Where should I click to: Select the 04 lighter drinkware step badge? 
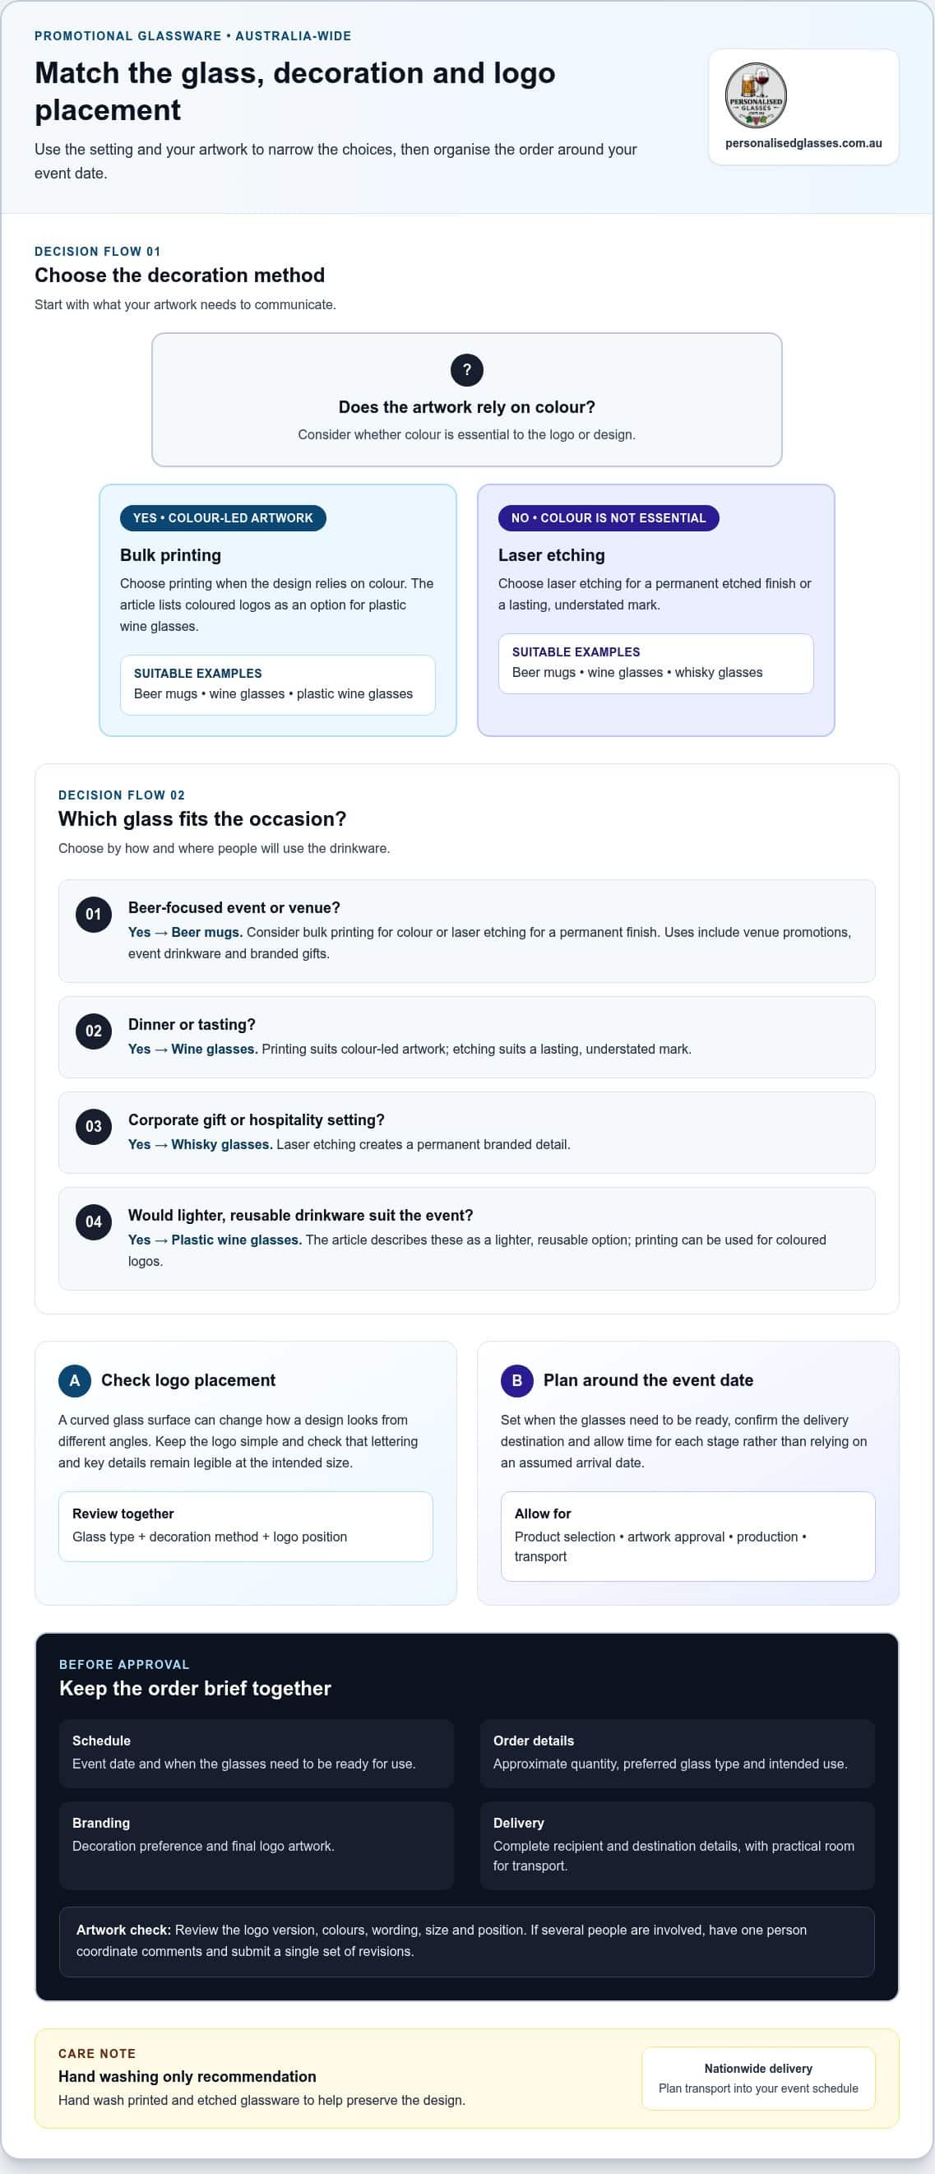(x=94, y=1221)
